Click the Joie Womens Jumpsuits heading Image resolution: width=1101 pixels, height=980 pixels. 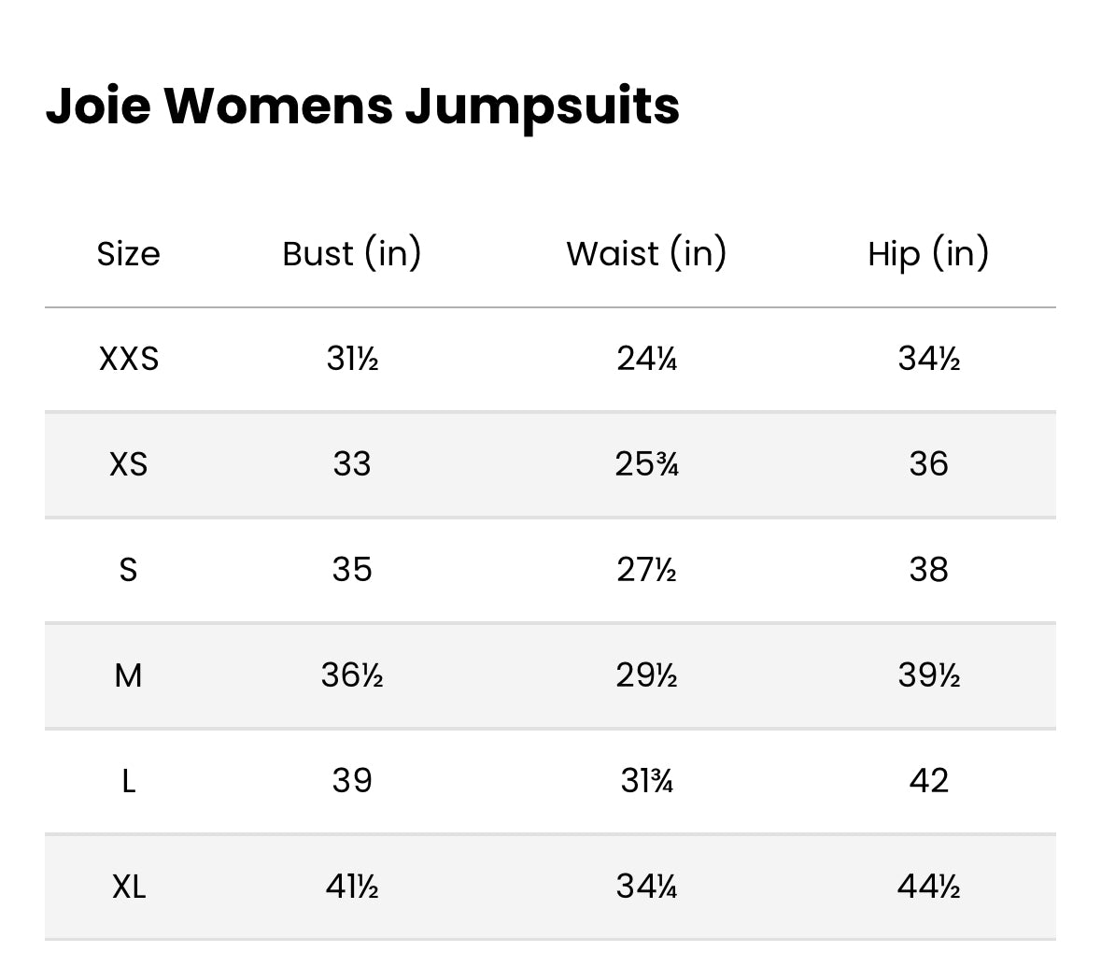point(362,106)
